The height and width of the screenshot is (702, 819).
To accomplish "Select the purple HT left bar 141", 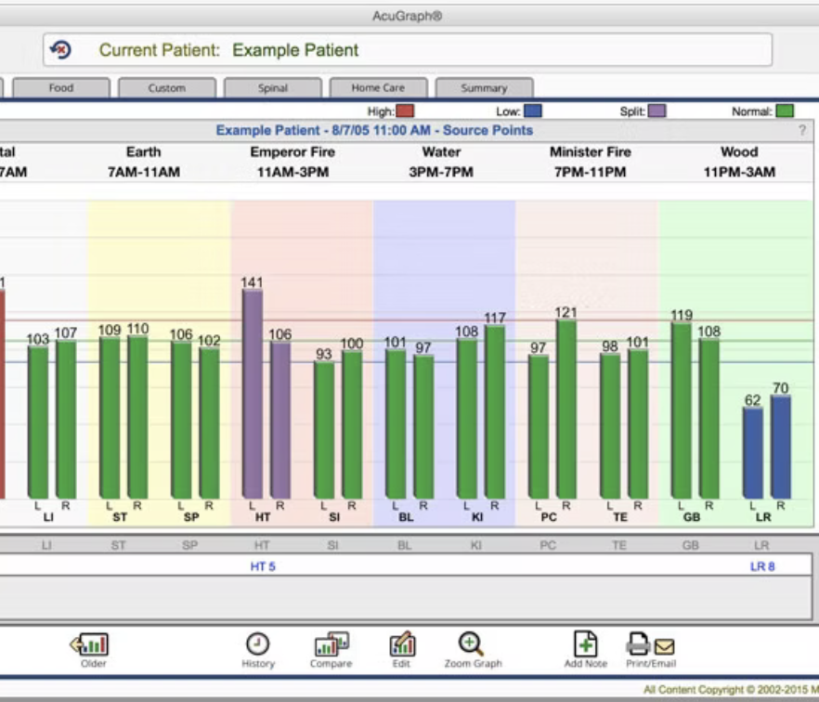I will pos(253,394).
